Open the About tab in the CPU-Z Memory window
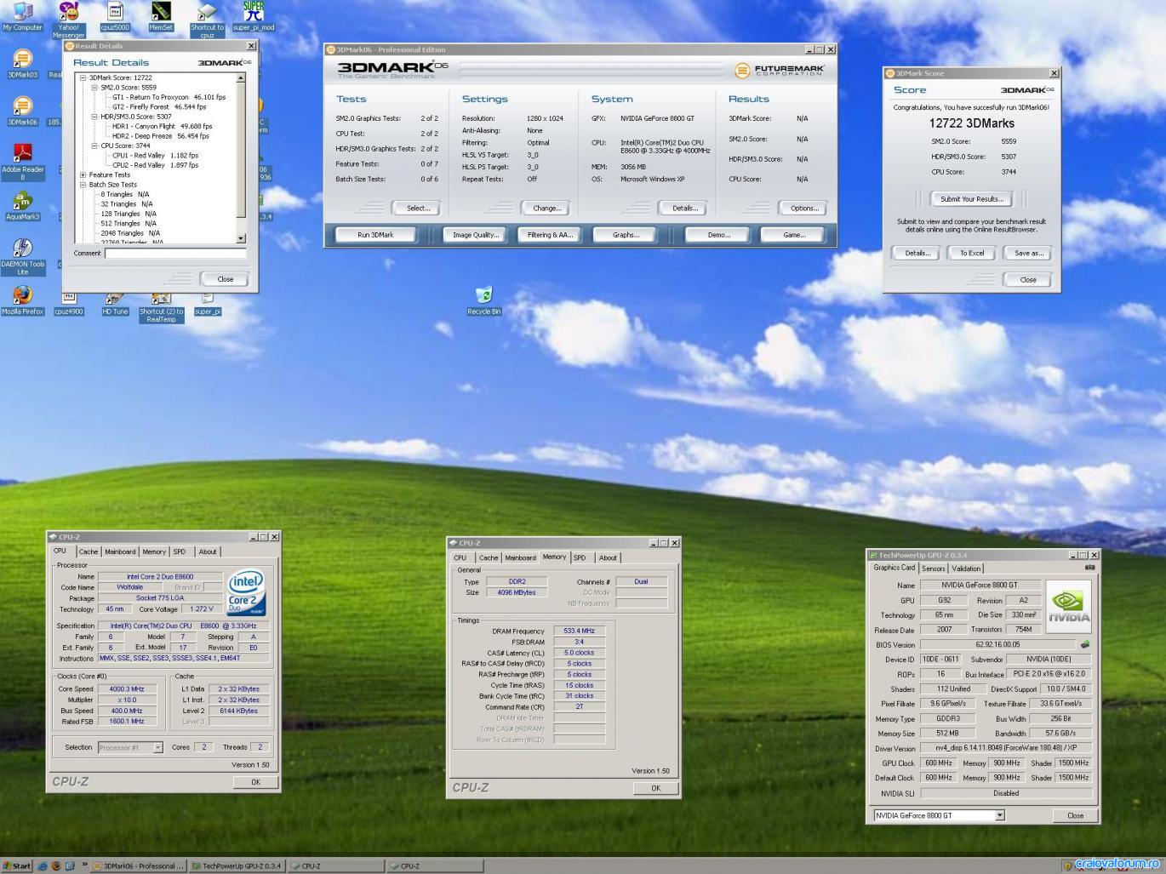This screenshot has width=1166, height=874. pyautogui.click(x=608, y=557)
